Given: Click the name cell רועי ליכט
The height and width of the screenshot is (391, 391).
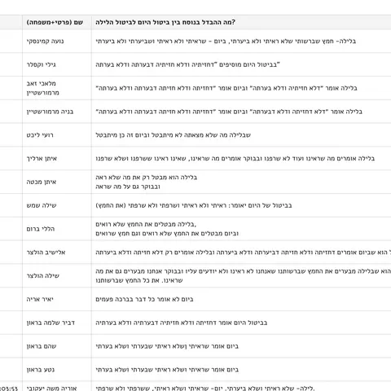Looking at the screenshot, I should (x=57, y=135).
